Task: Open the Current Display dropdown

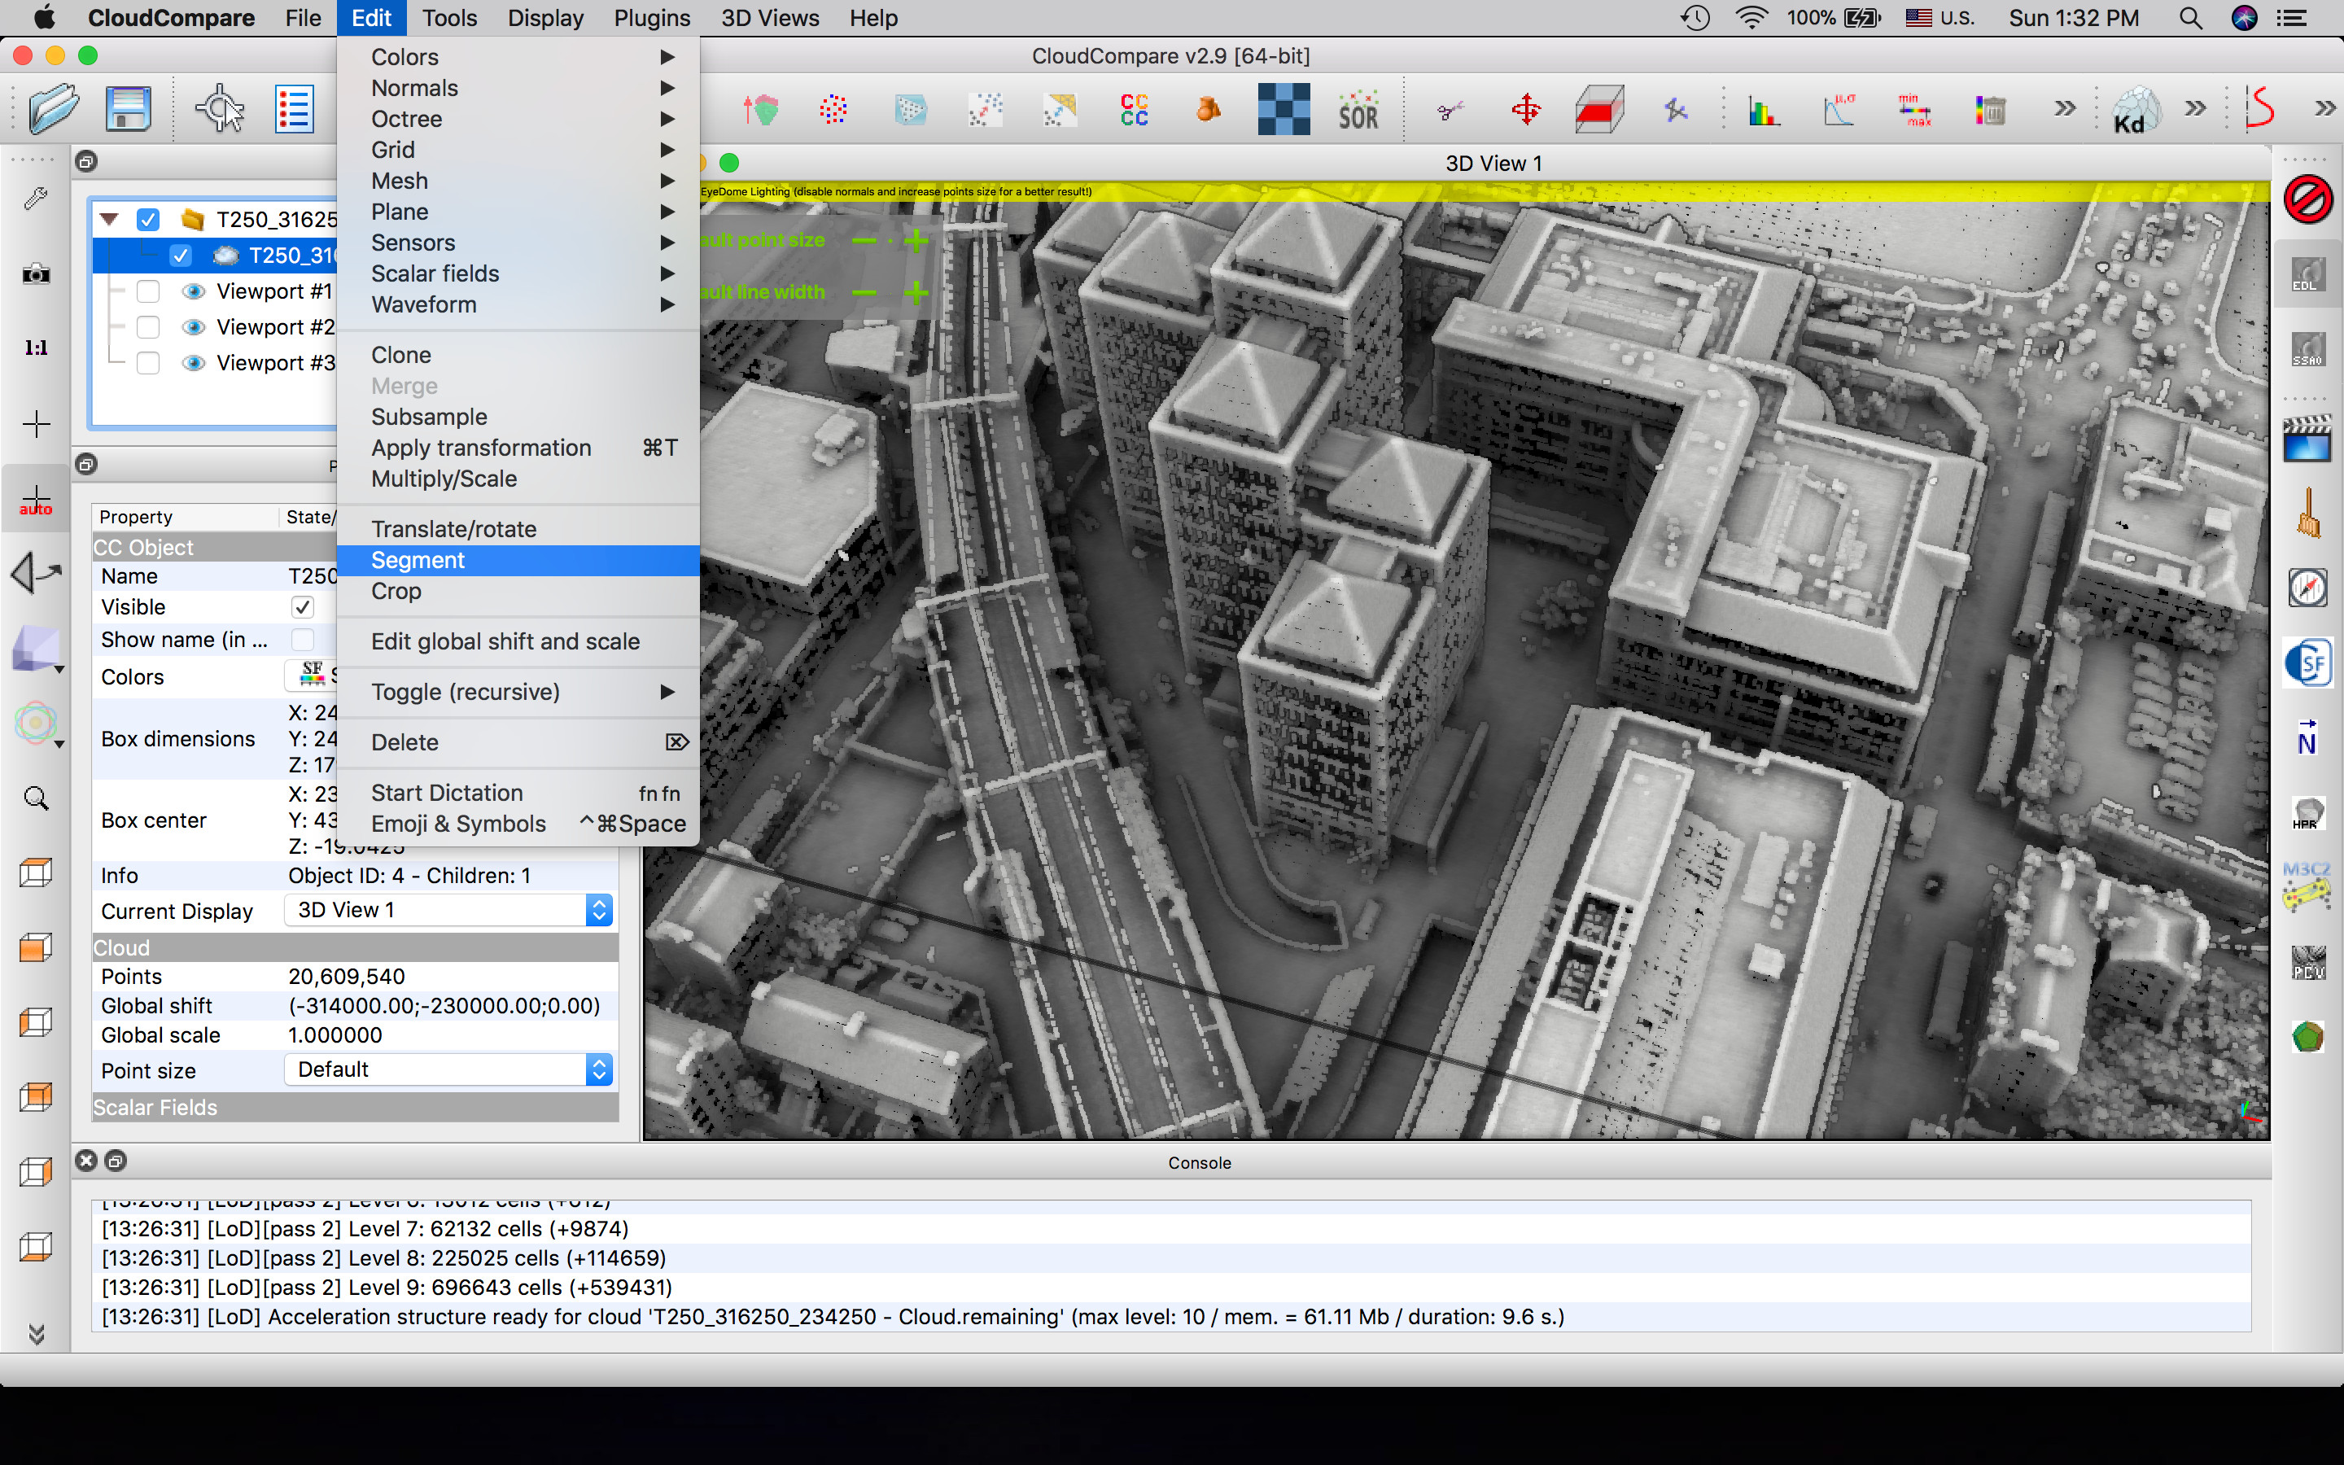Action: click(x=449, y=910)
